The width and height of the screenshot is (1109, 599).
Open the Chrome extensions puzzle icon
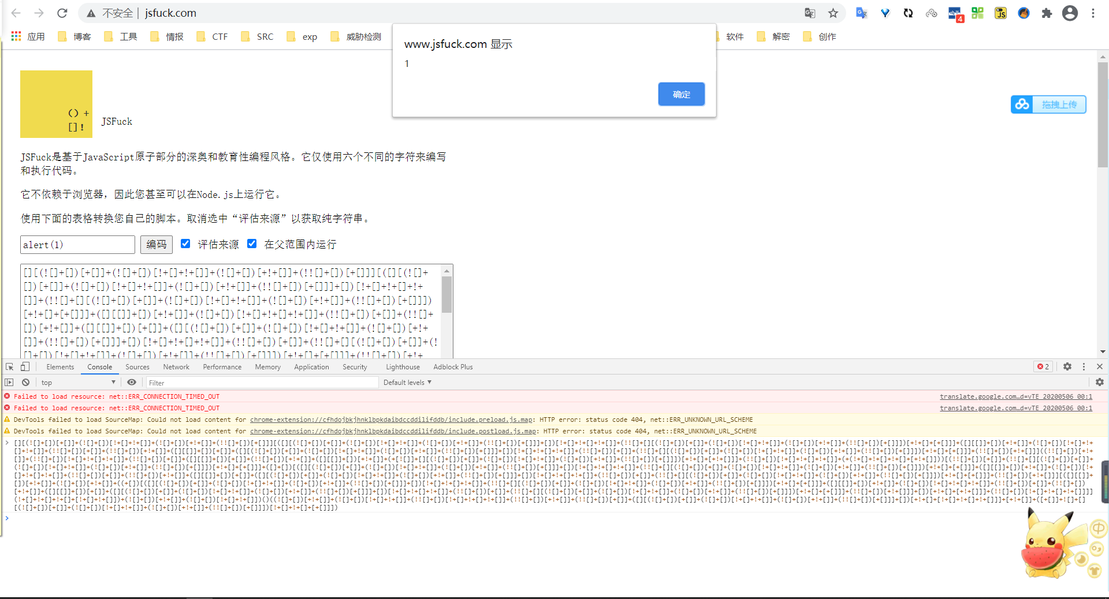tap(1047, 13)
